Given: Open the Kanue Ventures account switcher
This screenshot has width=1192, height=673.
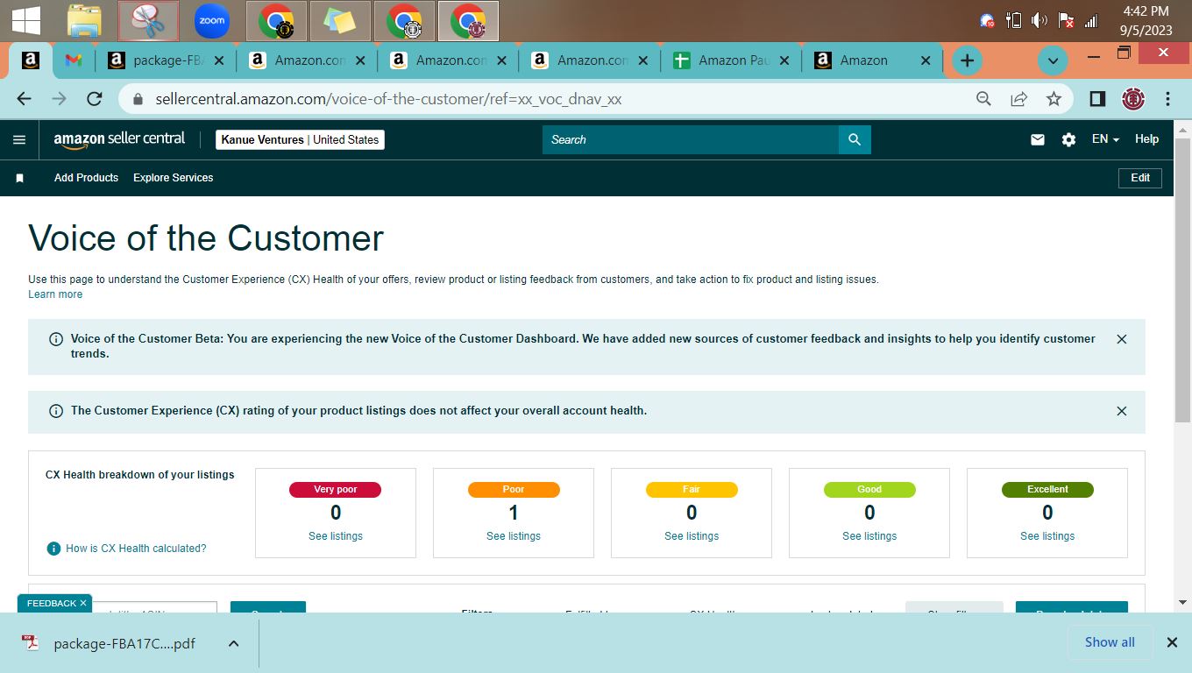Looking at the screenshot, I should [x=300, y=139].
